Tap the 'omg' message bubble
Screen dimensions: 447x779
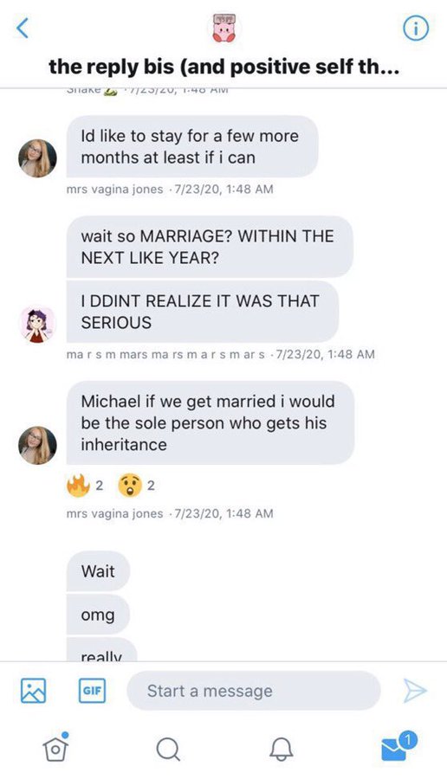tap(98, 615)
